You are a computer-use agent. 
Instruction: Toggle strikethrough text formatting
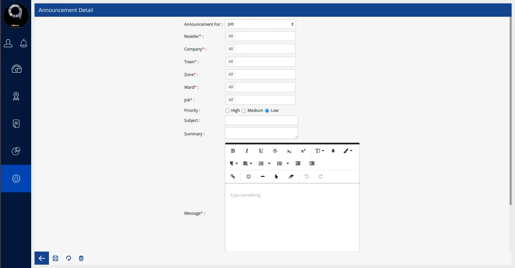click(x=275, y=151)
